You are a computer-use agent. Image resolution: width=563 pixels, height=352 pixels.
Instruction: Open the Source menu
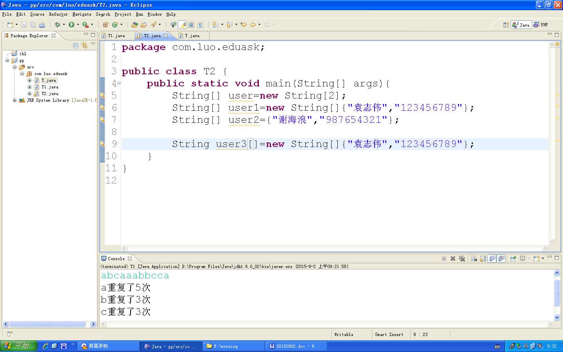click(37, 14)
